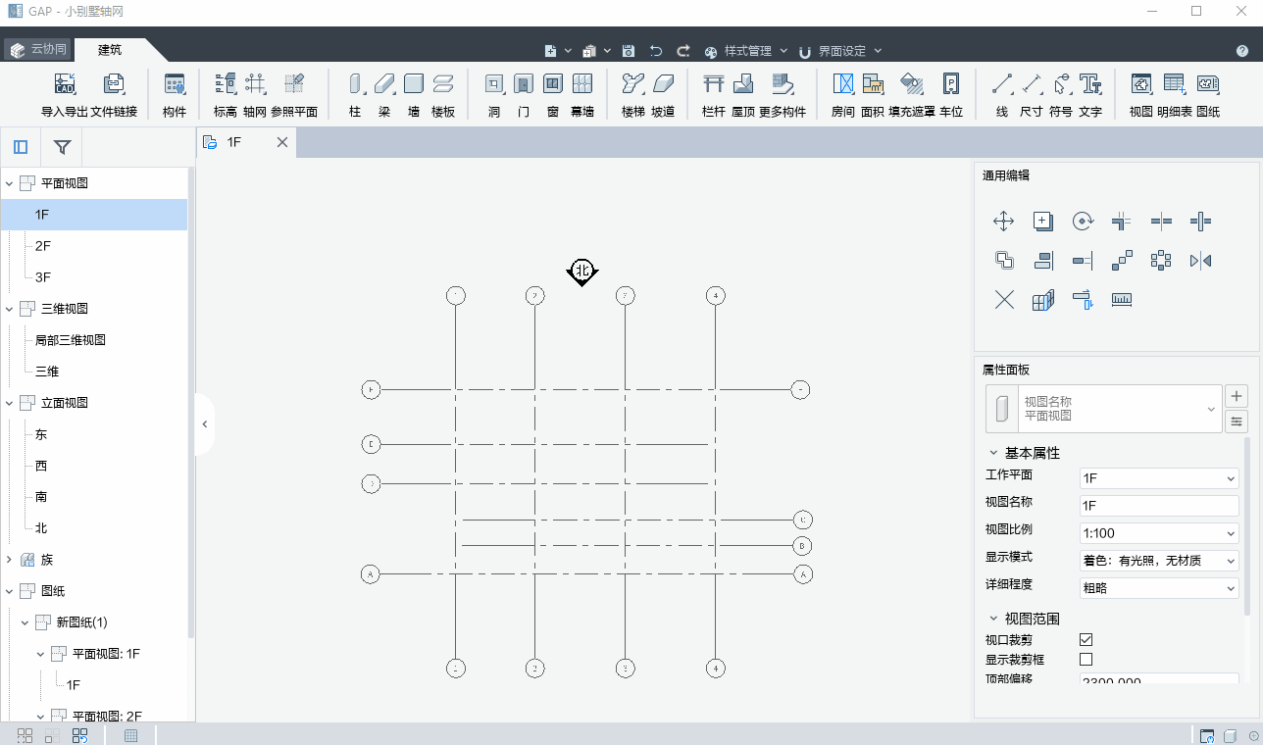1263x745 pixels.
Task: Open the 工作平面 dropdown
Action: coord(1159,478)
